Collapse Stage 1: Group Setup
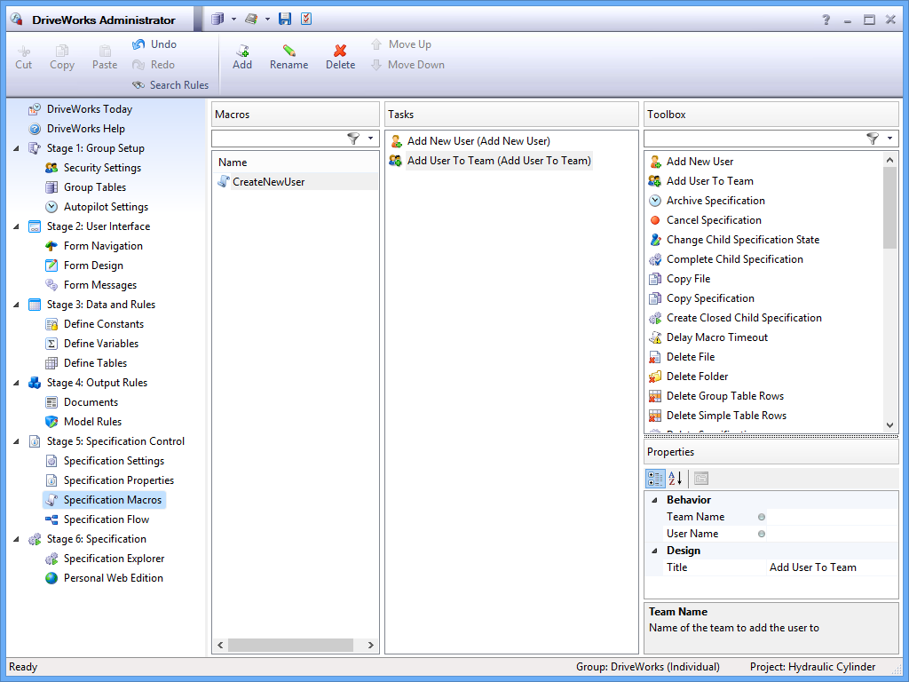Viewport: 909px width, 682px height. tap(16, 148)
